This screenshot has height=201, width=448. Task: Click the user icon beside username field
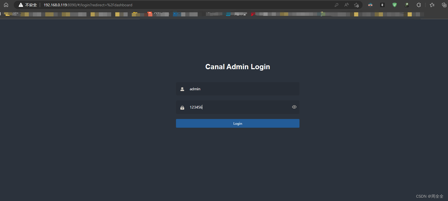pyautogui.click(x=182, y=89)
